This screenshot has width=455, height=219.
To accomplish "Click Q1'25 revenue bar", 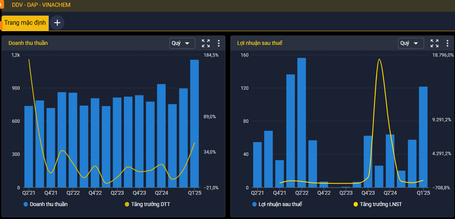I will point(195,124).
